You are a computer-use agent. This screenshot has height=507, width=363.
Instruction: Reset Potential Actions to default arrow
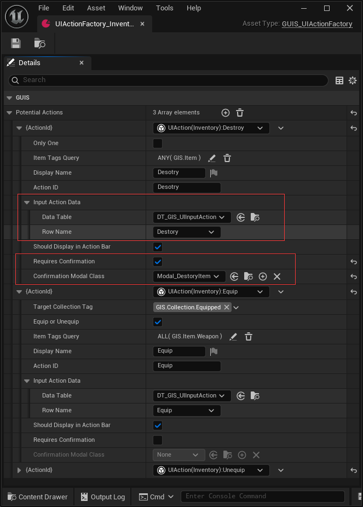coord(354,113)
